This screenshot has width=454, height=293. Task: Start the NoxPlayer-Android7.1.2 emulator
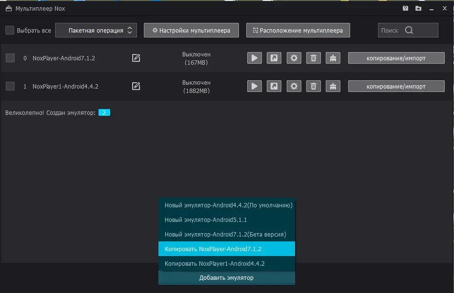coord(254,58)
